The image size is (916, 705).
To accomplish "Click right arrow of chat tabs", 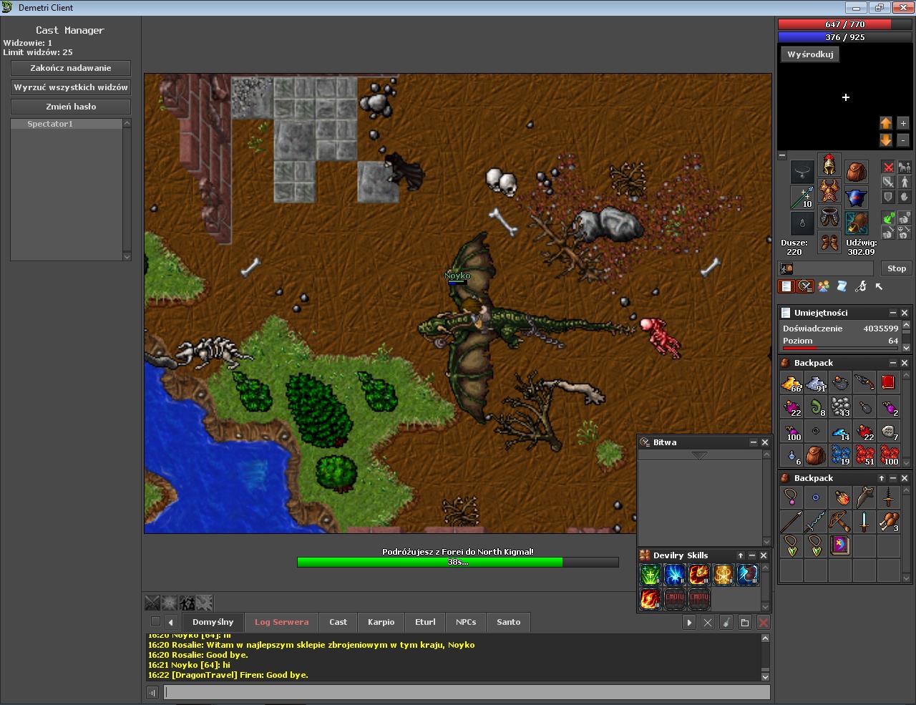I will [x=689, y=623].
